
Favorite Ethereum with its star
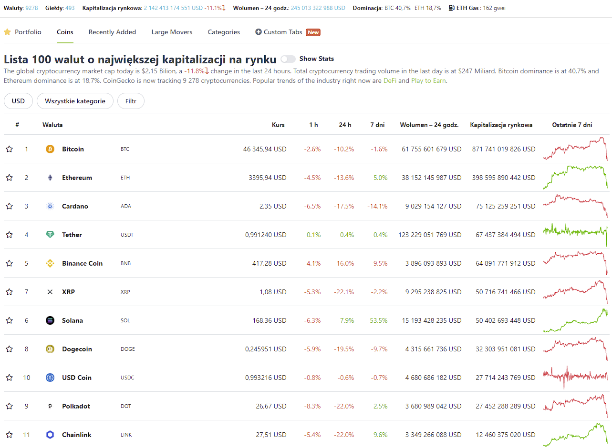coord(9,178)
